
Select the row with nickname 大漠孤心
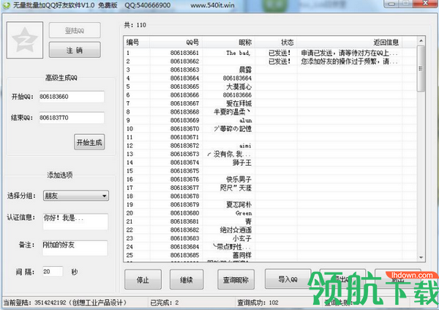tap(270, 86)
